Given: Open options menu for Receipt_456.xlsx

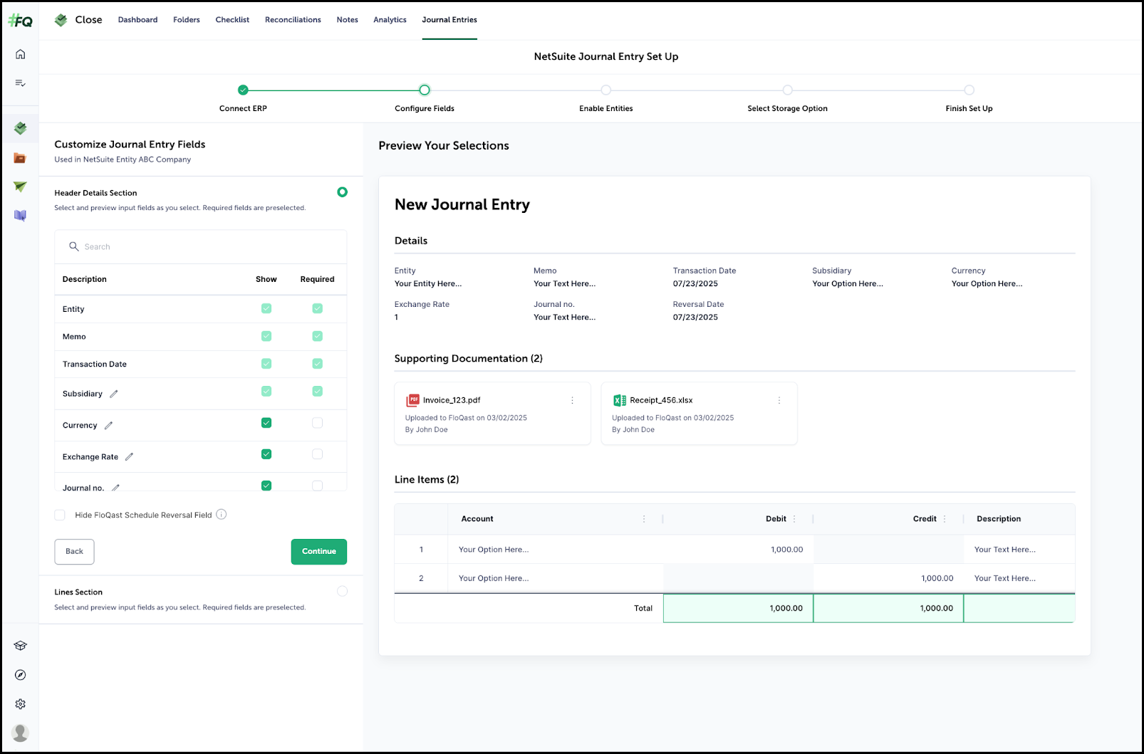Looking at the screenshot, I should click(779, 401).
